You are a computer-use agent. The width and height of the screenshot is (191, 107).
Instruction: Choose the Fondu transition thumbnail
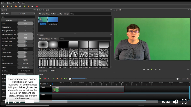tap(63, 44)
